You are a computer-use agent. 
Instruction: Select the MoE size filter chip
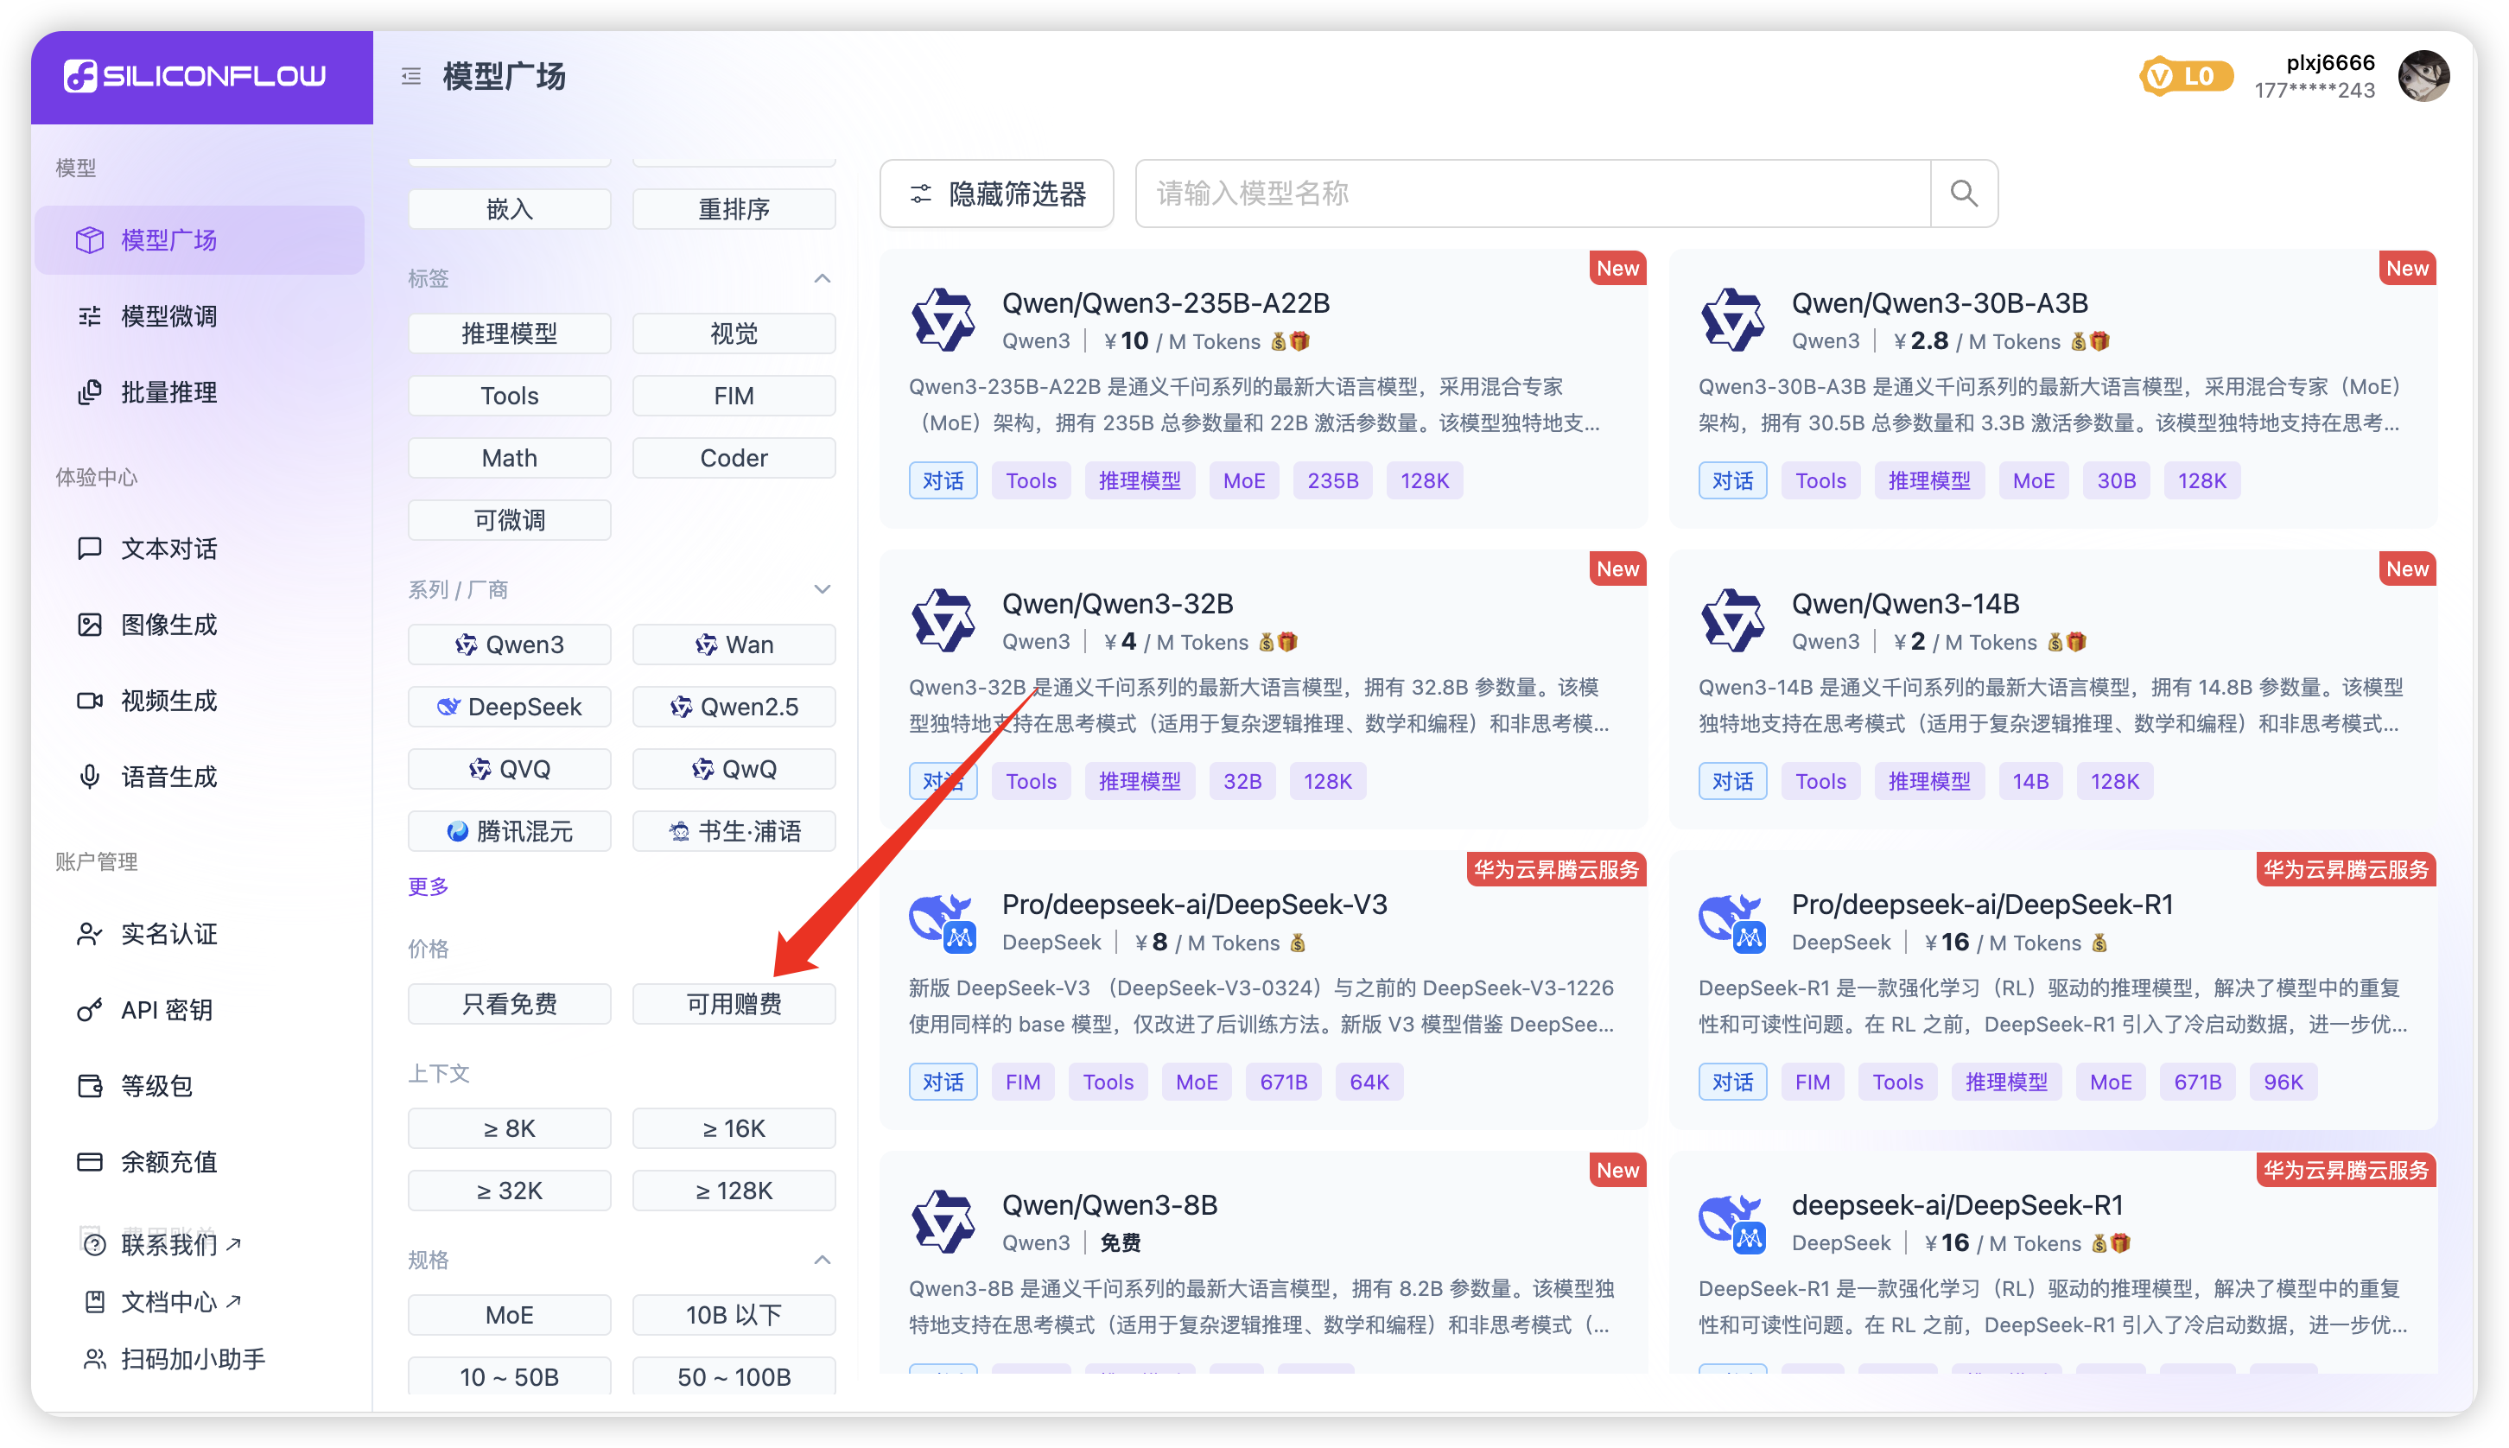click(x=509, y=1315)
